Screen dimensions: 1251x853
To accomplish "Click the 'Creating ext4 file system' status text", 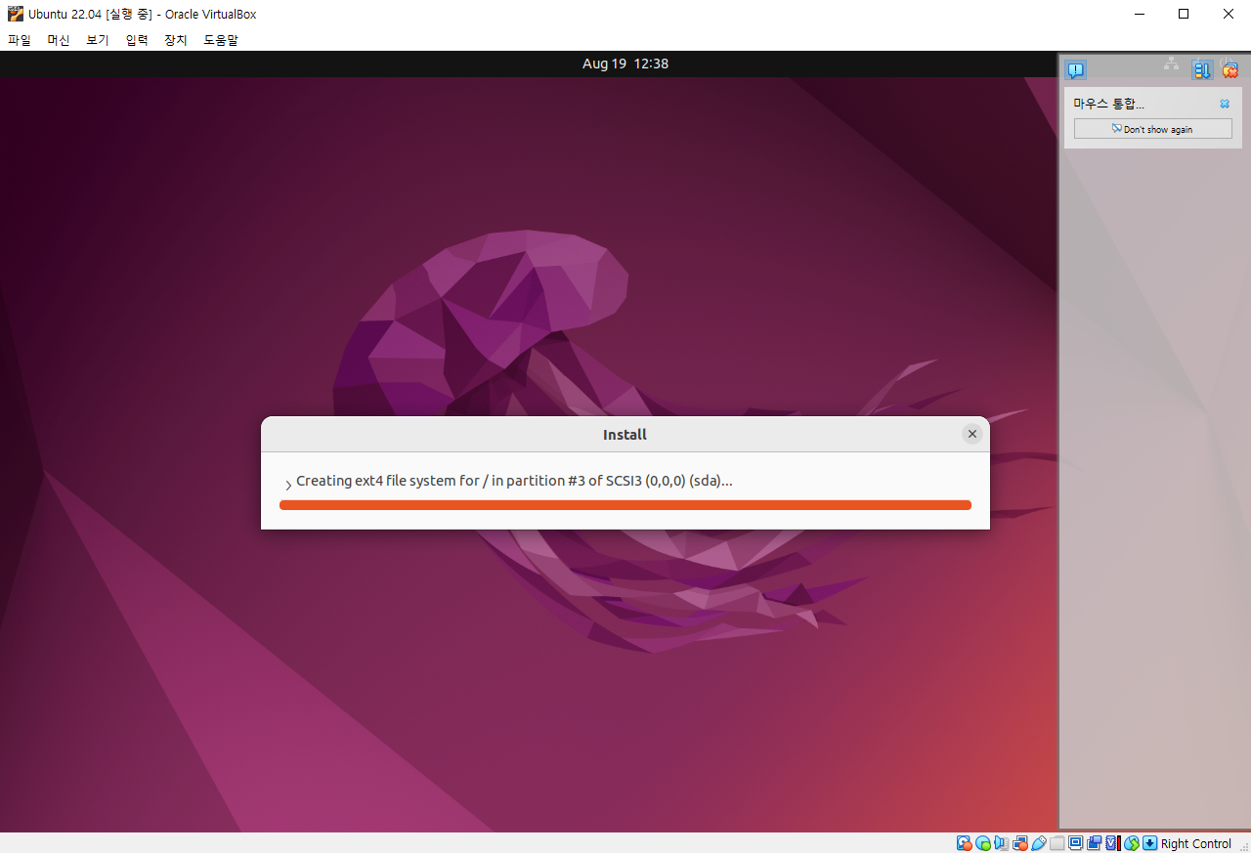I will [x=514, y=481].
